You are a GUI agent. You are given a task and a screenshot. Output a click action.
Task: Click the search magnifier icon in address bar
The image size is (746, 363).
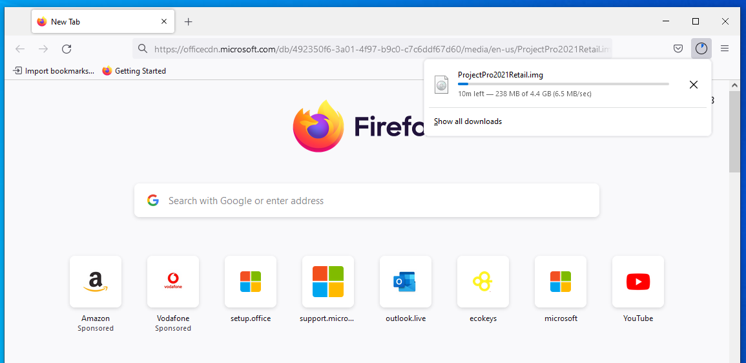(142, 48)
